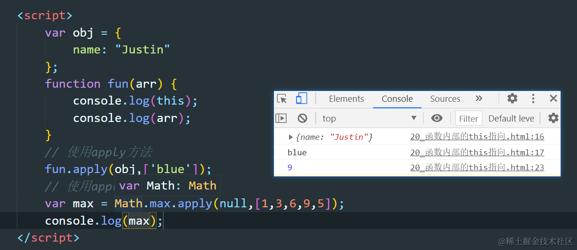Click the var Math: Math tooltip
Viewport: 577px width, 250px height.
tap(167, 186)
